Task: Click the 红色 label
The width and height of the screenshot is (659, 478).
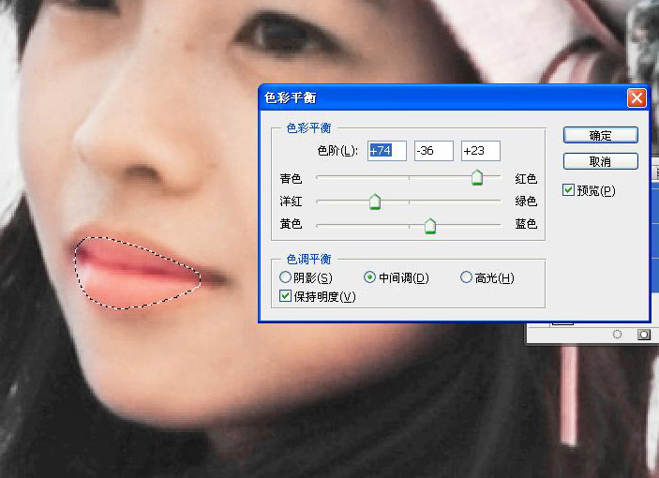Action: coord(526,179)
